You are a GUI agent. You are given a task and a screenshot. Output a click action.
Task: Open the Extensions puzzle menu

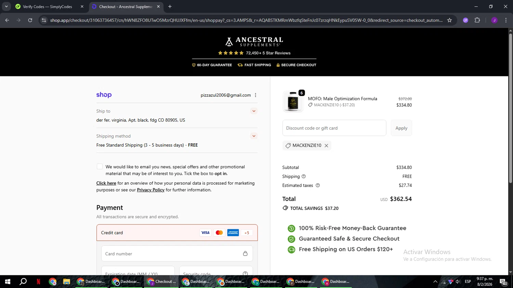[x=477, y=20]
